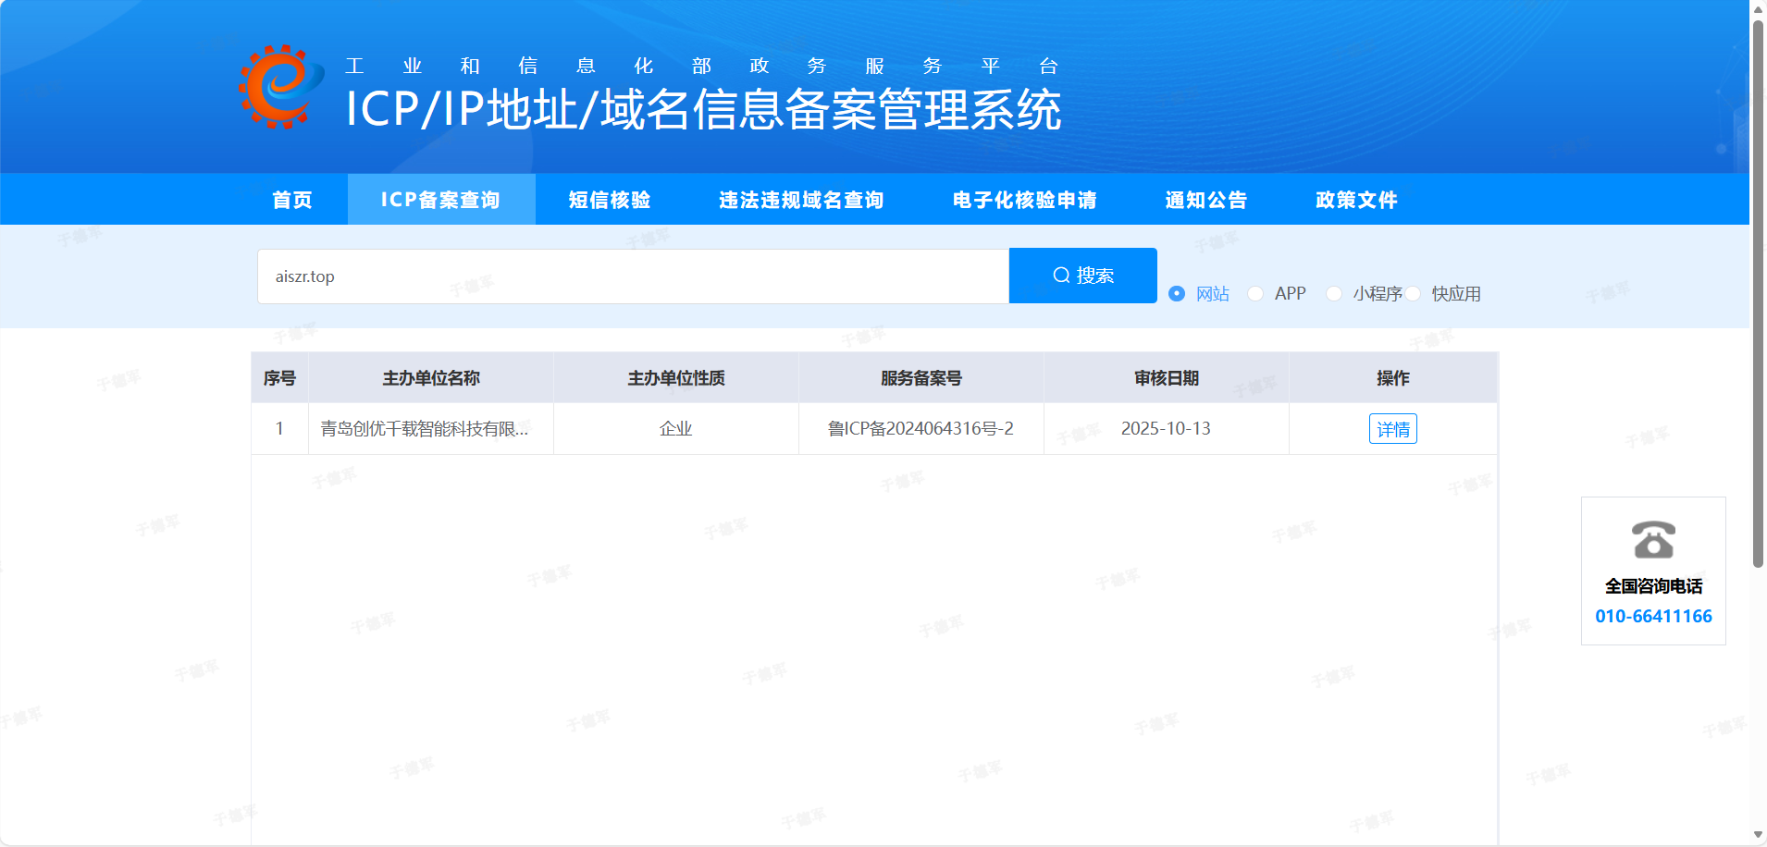Click the 序号 column header
Screen dimensions: 1767x847
[x=279, y=378]
